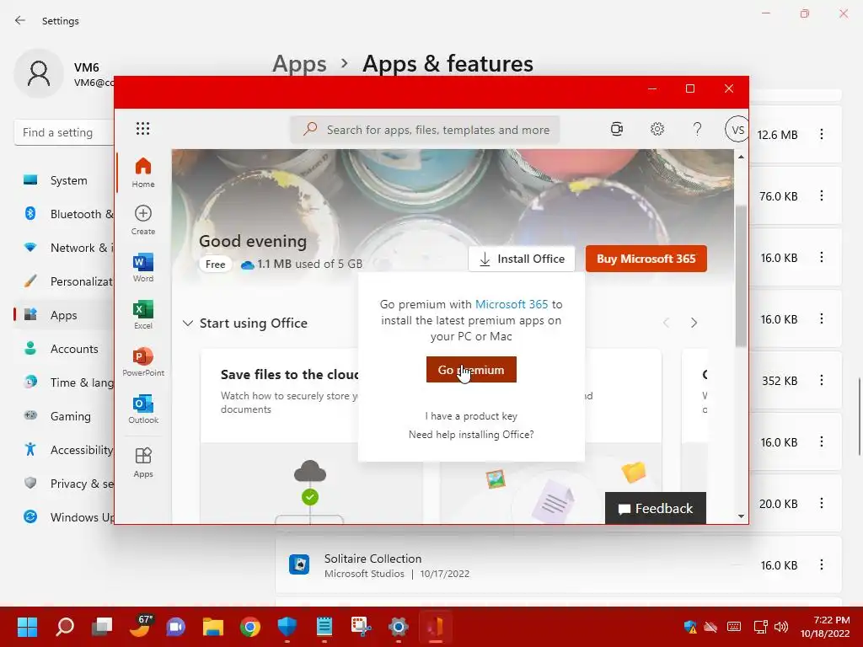Click the Go premium button
Screen dimensions: 863x647
click(471, 369)
